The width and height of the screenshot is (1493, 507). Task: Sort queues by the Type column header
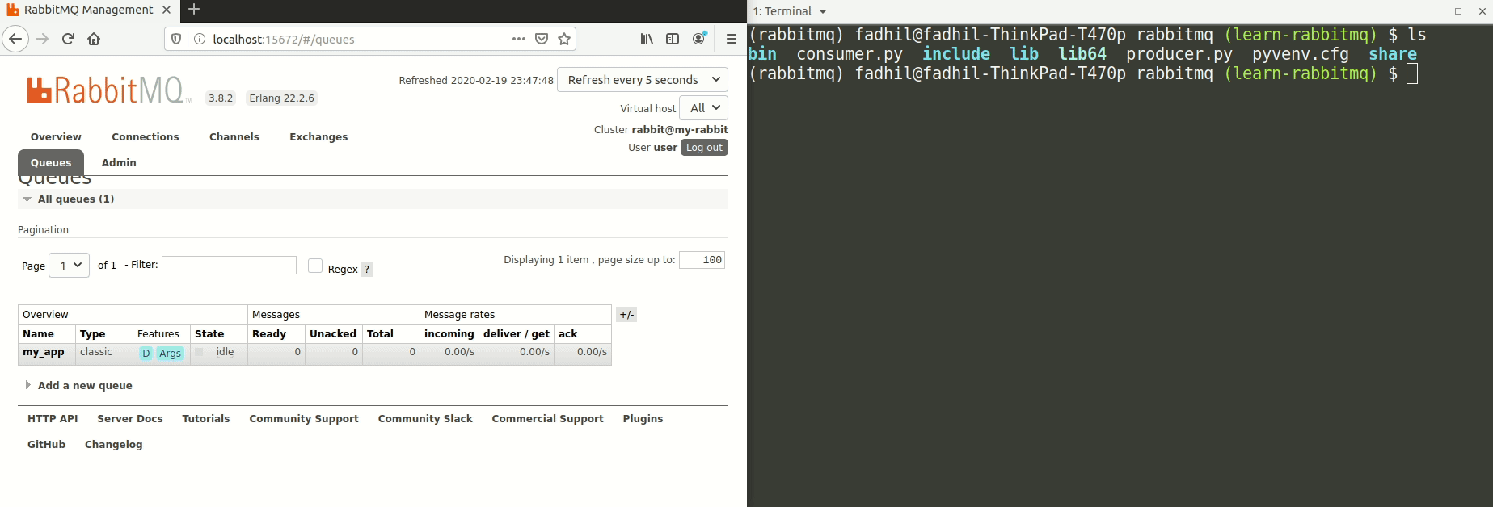(93, 333)
